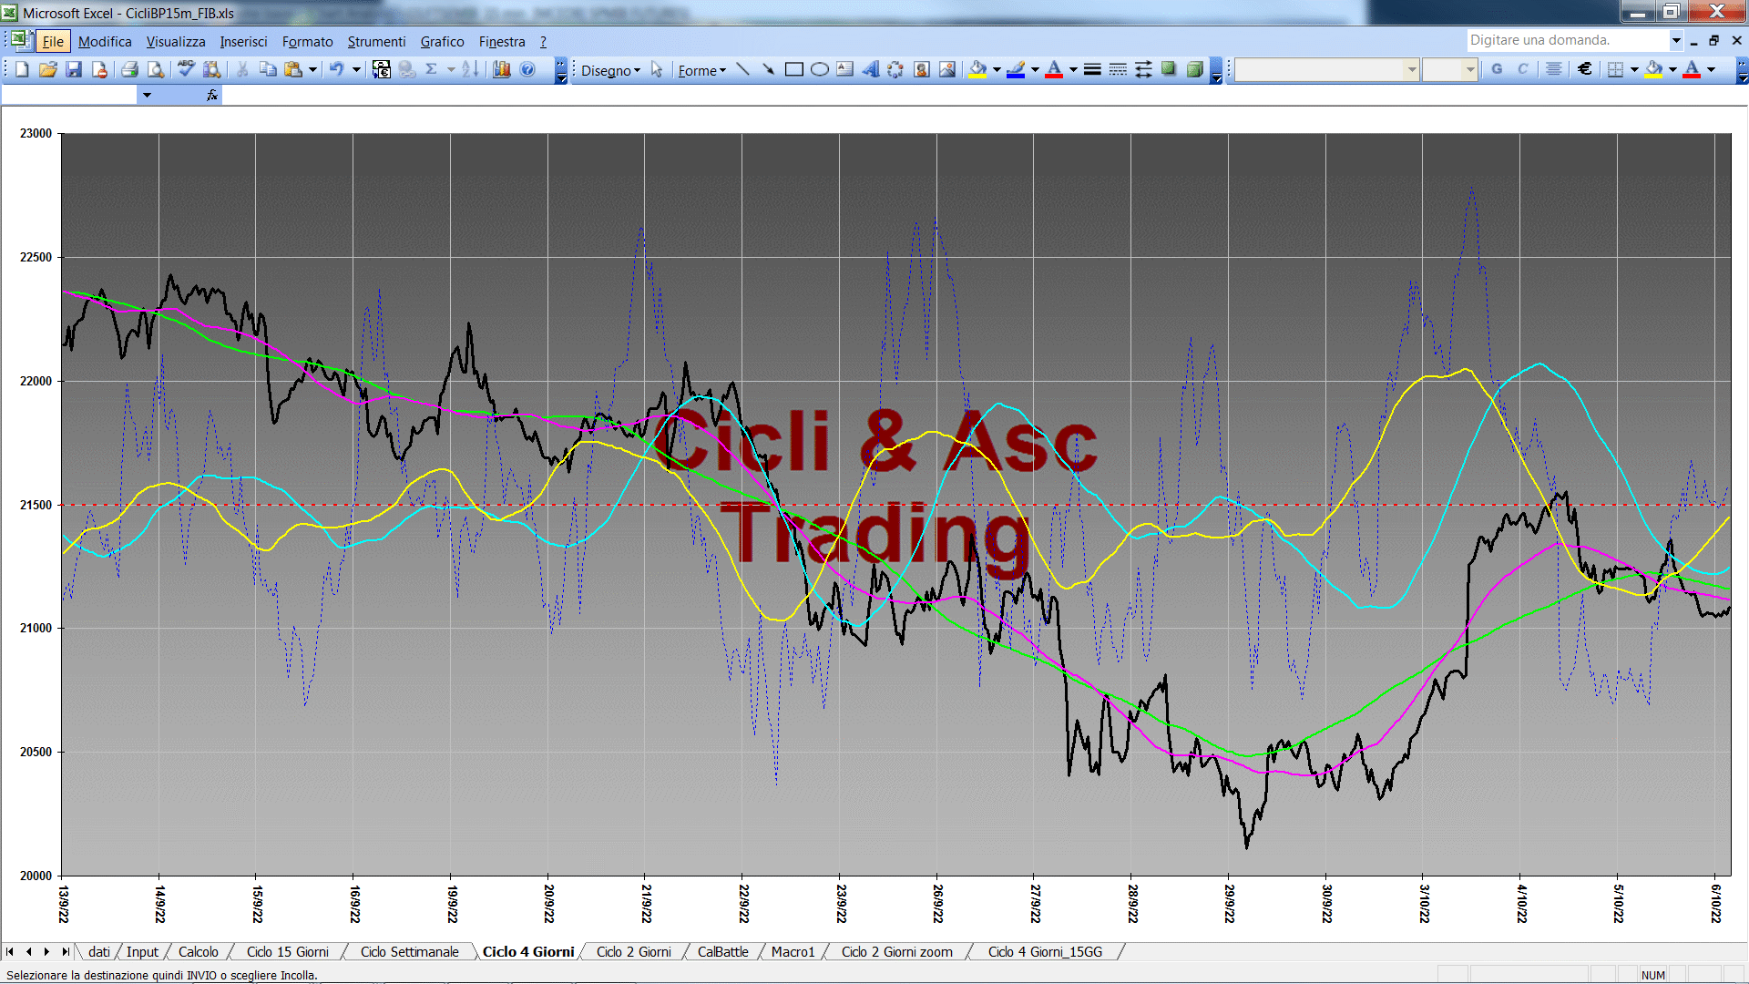Switch to the Ciclo Settimanale sheet
Image resolution: width=1749 pixels, height=984 pixels.
410,952
